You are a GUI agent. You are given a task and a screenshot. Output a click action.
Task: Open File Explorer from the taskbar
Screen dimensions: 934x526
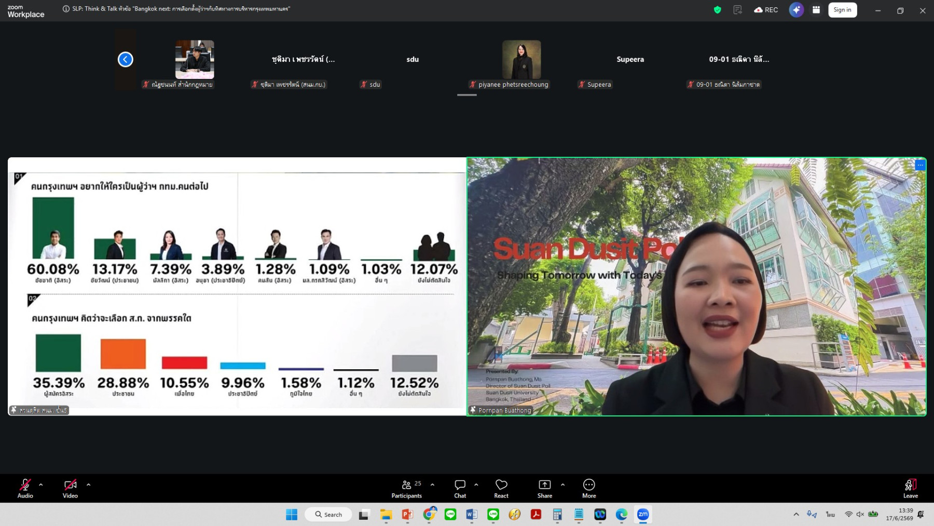click(x=386, y=515)
